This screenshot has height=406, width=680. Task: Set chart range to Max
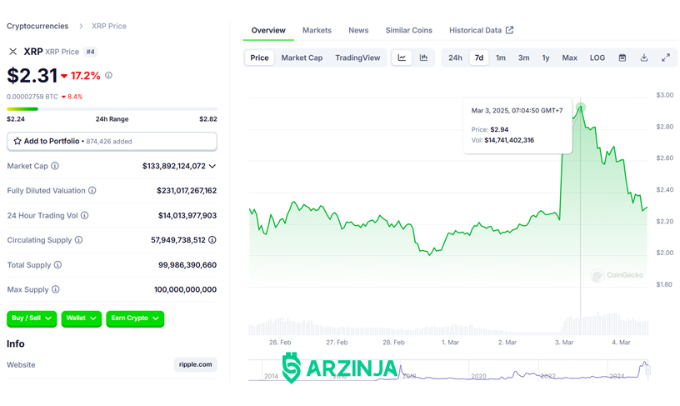[570, 58]
